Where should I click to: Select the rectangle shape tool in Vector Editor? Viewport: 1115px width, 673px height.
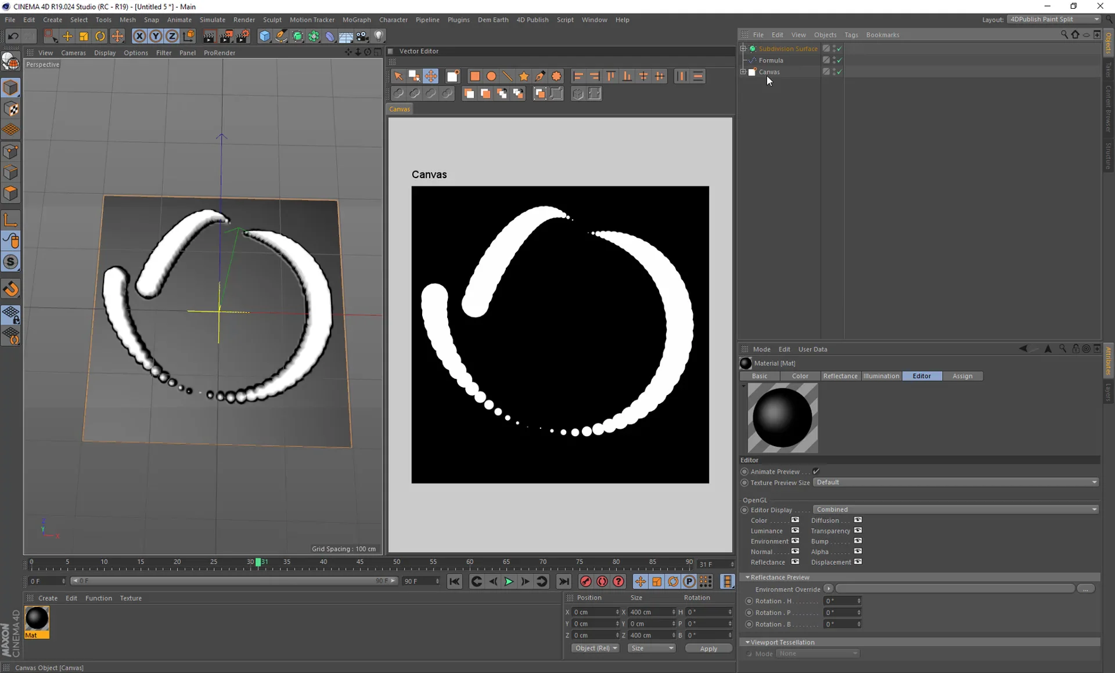pyautogui.click(x=474, y=76)
